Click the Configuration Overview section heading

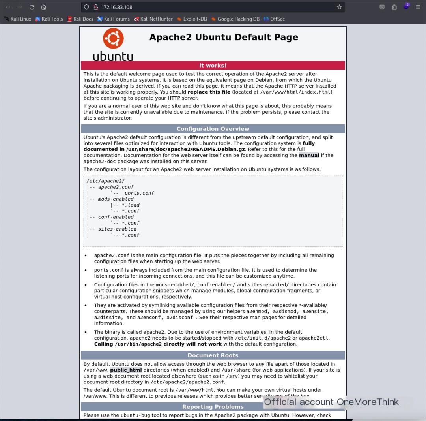point(213,129)
